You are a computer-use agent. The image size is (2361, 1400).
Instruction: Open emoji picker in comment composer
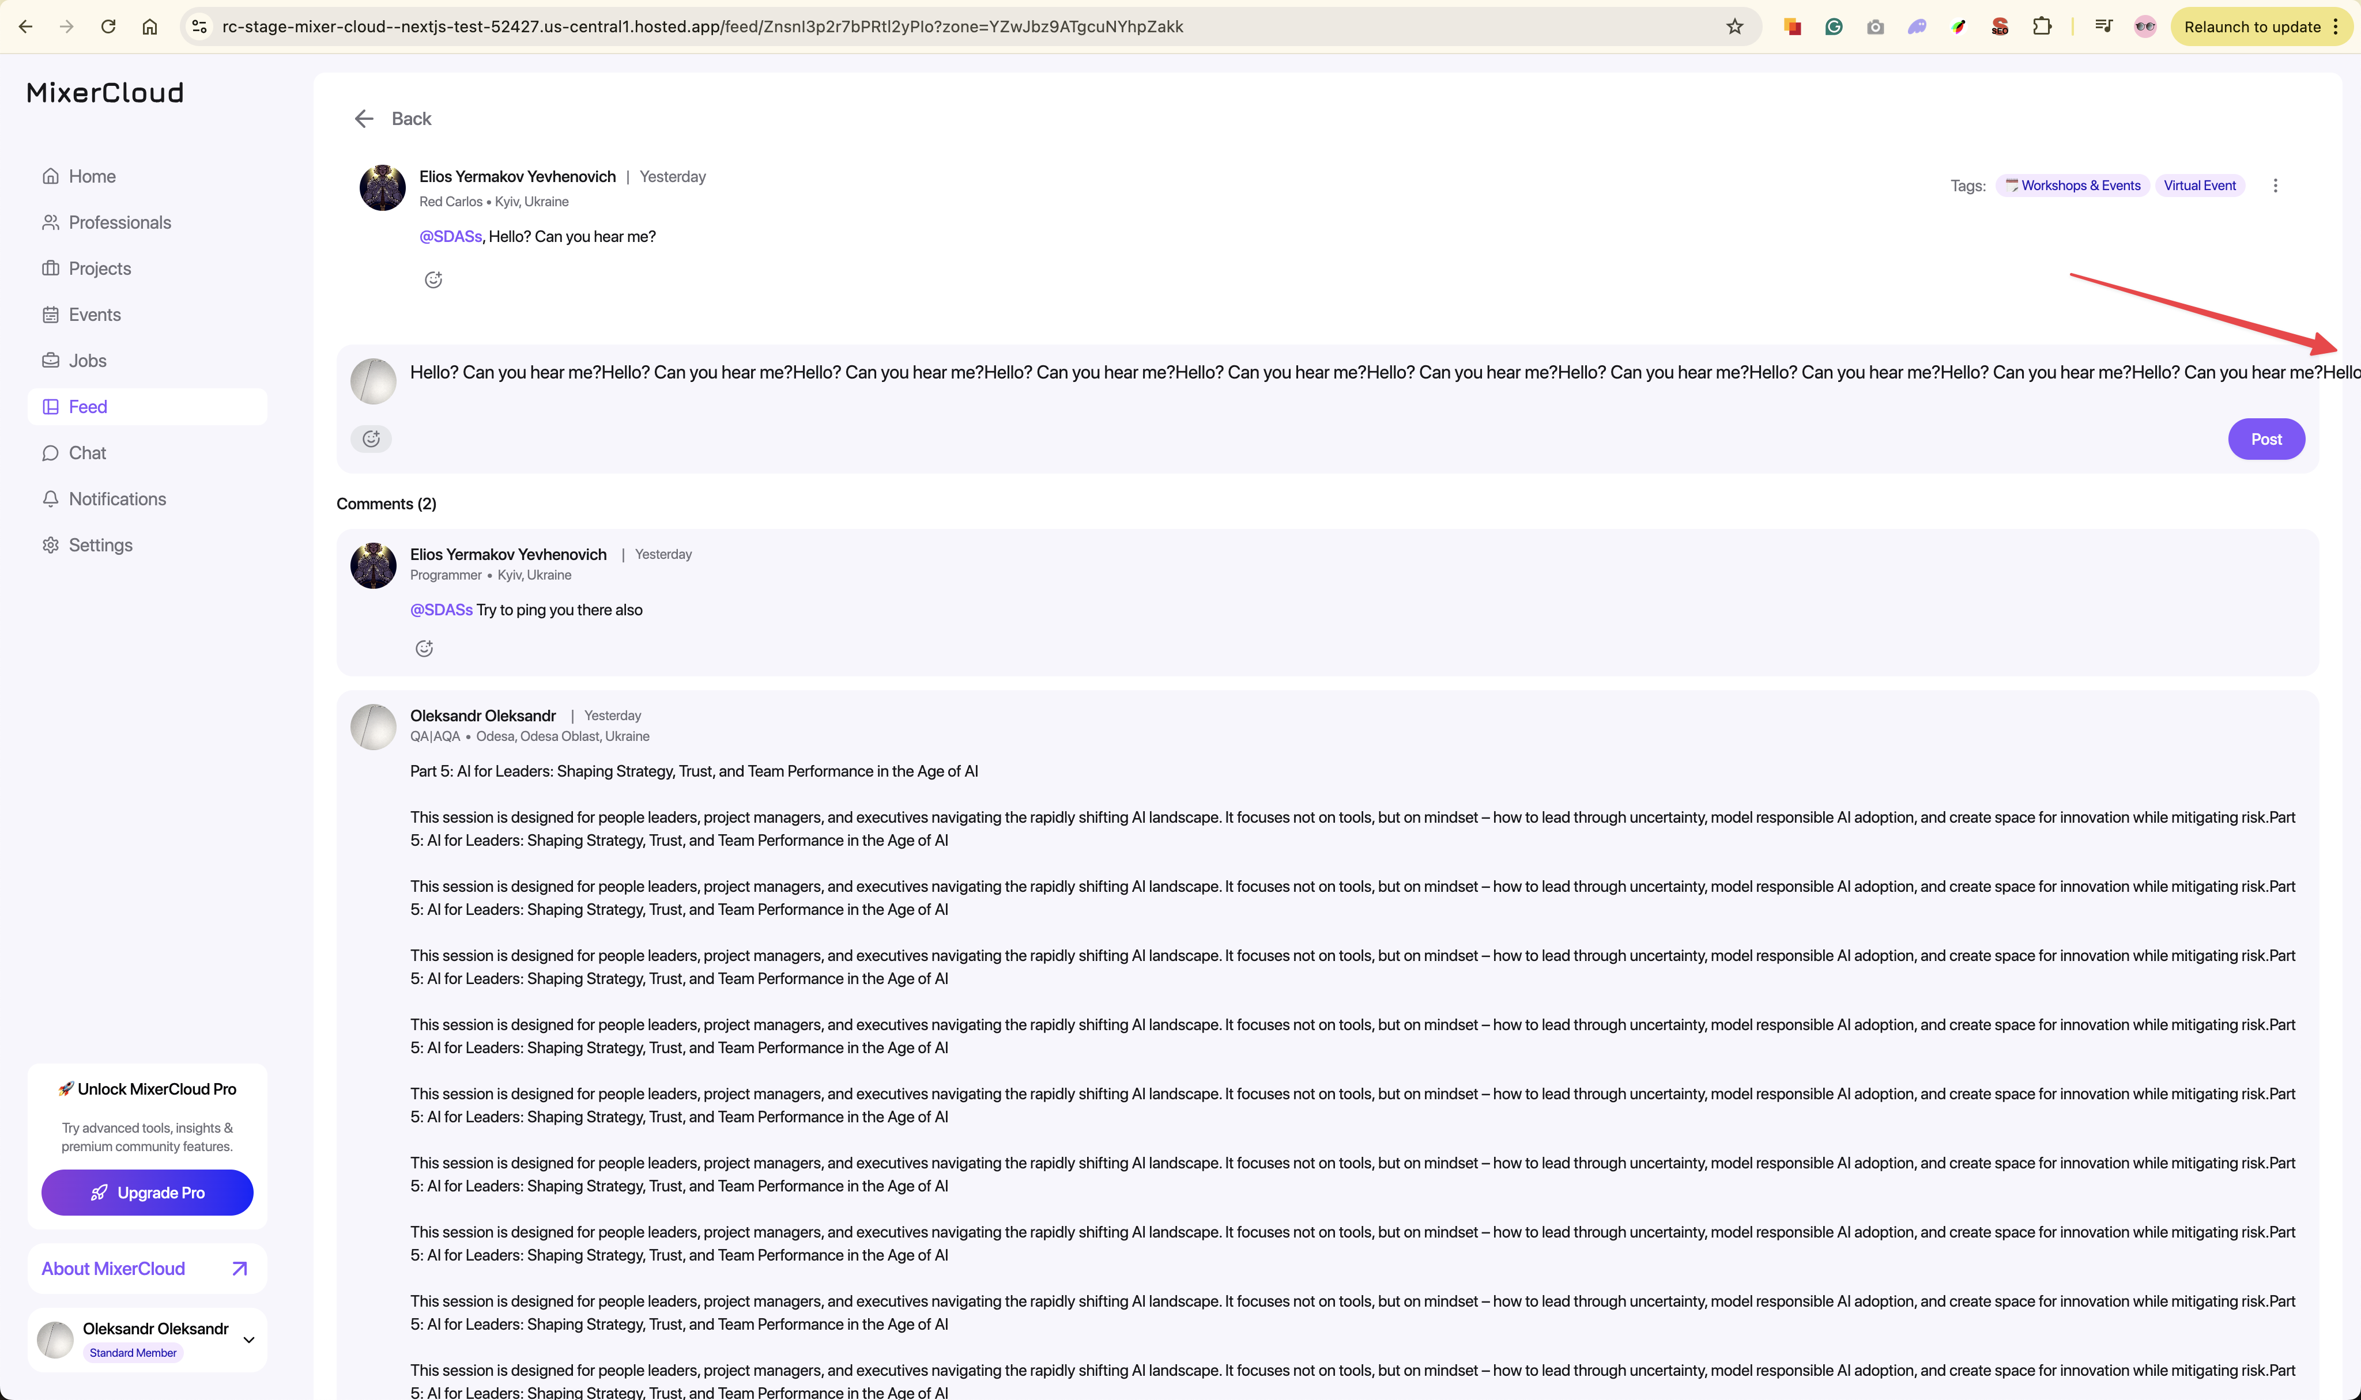(x=371, y=438)
